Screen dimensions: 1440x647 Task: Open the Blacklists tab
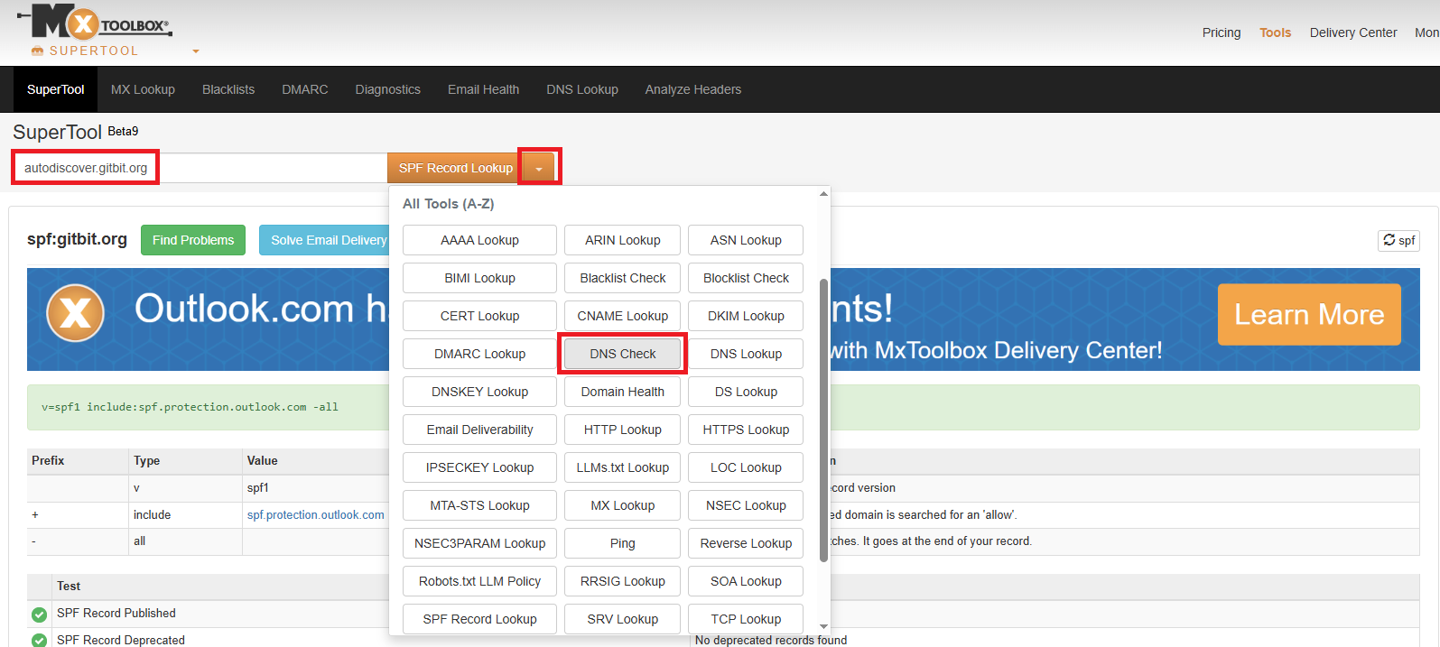point(228,89)
